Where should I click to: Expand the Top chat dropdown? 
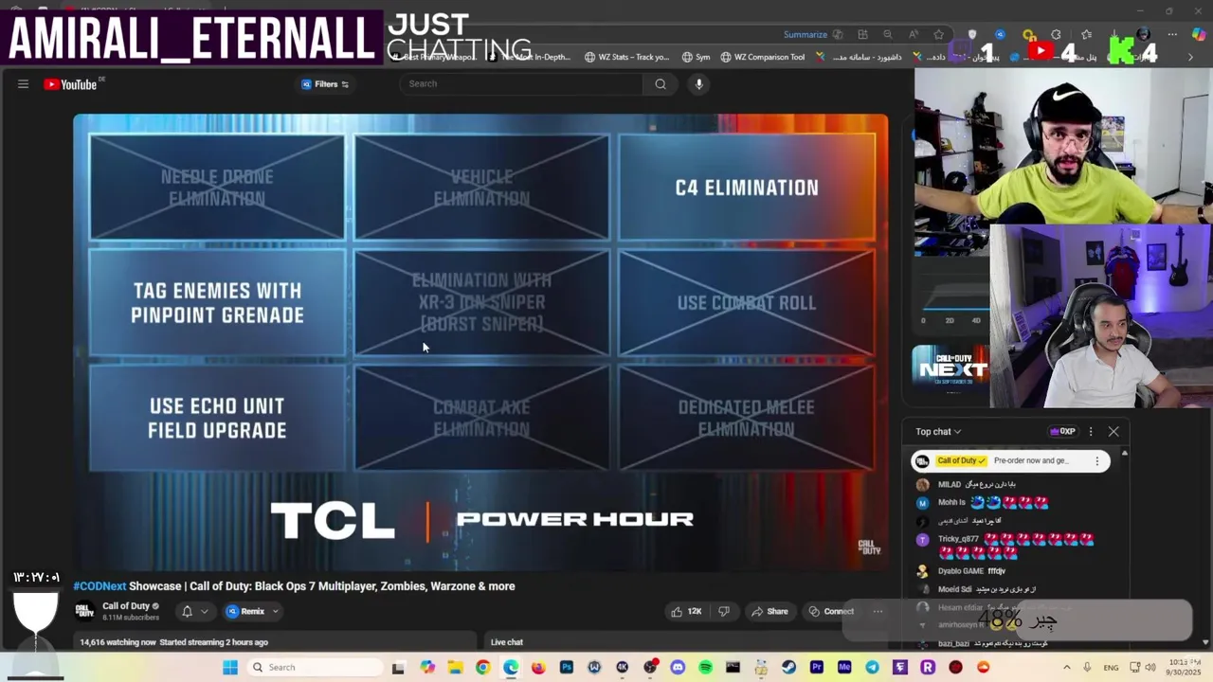[x=938, y=432]
